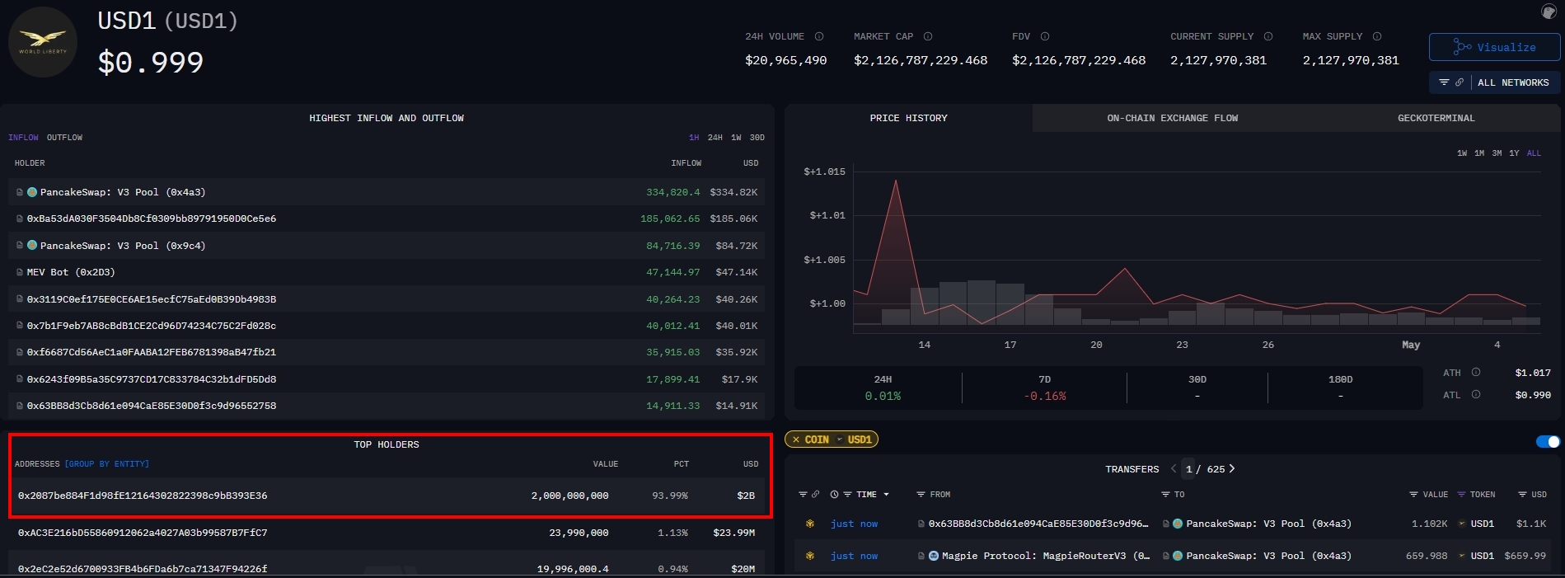The height and width of the screenshot is (578, 1565).
Task: Open holder address 0xAC3E216bD558…
Action: tap(143, 533)
